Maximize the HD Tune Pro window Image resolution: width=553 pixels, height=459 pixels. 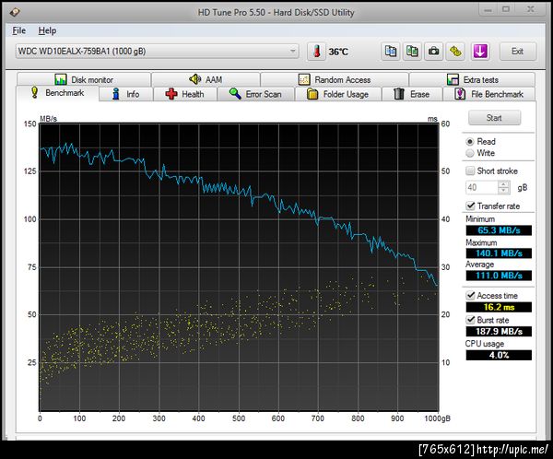click(506, 10)
